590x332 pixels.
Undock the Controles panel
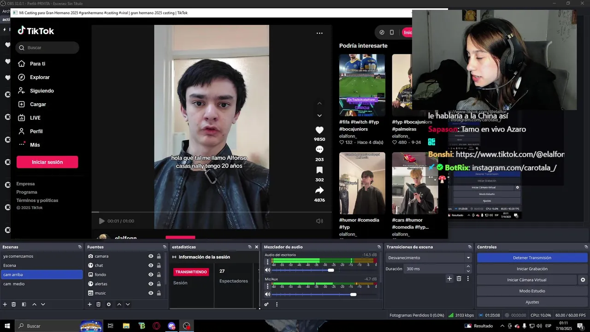coord(585,247)
